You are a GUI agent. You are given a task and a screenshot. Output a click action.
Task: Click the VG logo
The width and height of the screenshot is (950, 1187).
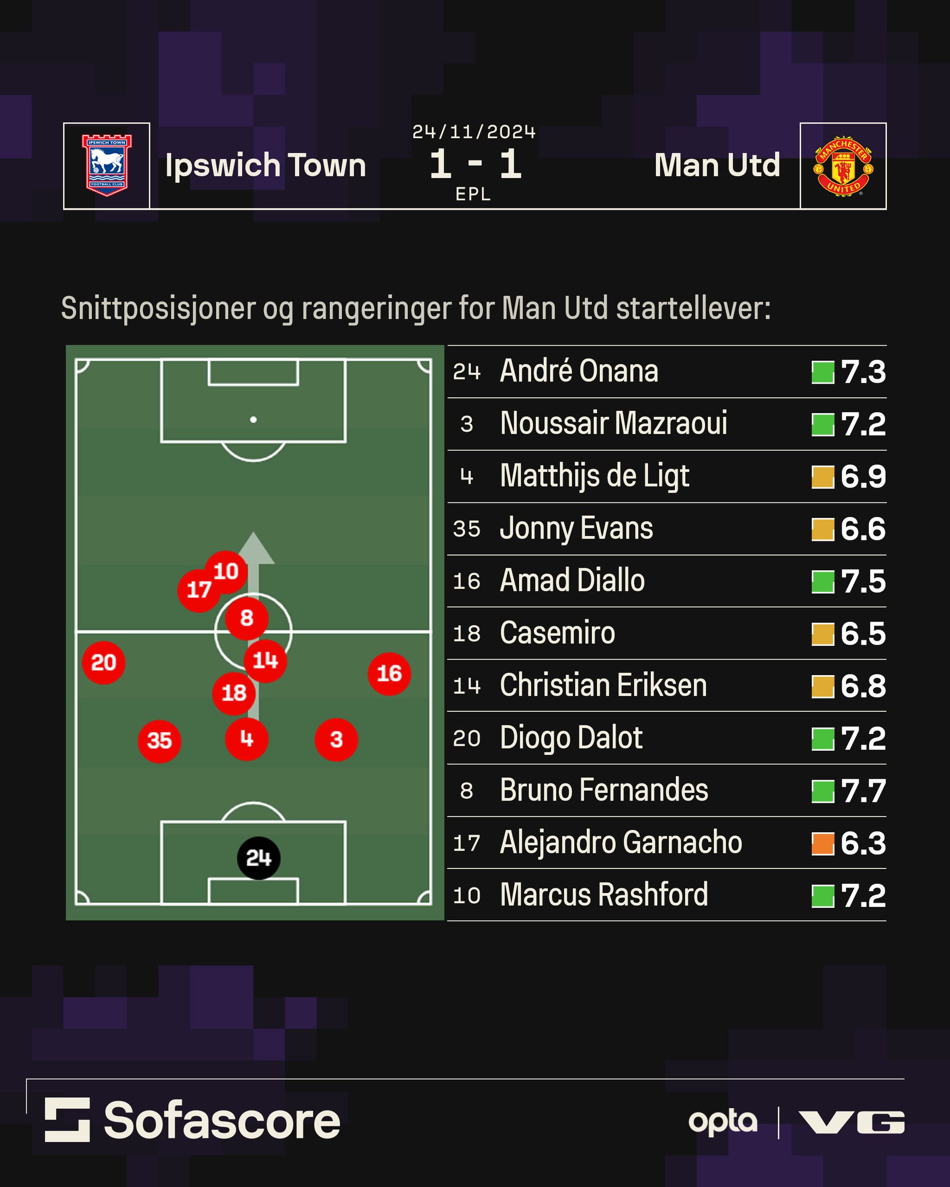851,1122
